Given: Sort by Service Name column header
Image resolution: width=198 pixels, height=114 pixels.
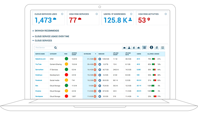Looking at the screenshot, I should [40, 54].
